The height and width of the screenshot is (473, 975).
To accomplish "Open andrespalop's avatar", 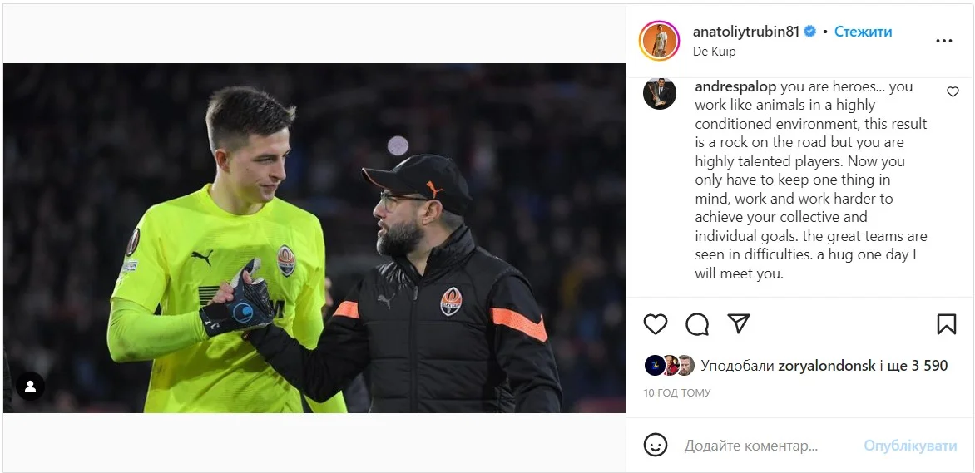I will coord(660,93).
